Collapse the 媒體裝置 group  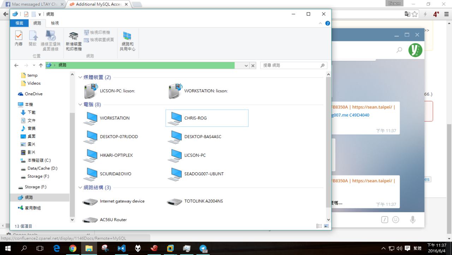80,77
